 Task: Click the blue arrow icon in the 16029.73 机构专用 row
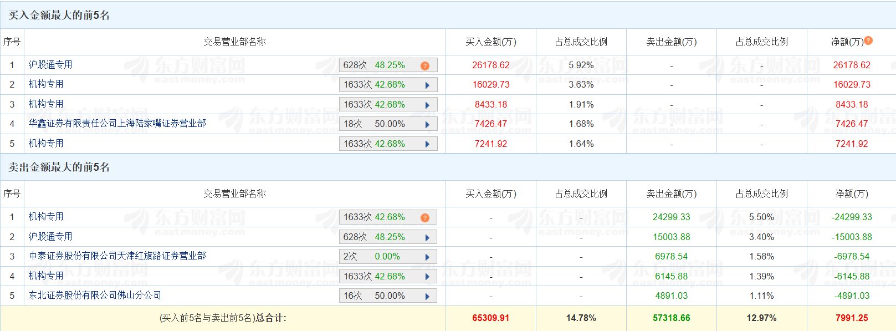point(427,85)
